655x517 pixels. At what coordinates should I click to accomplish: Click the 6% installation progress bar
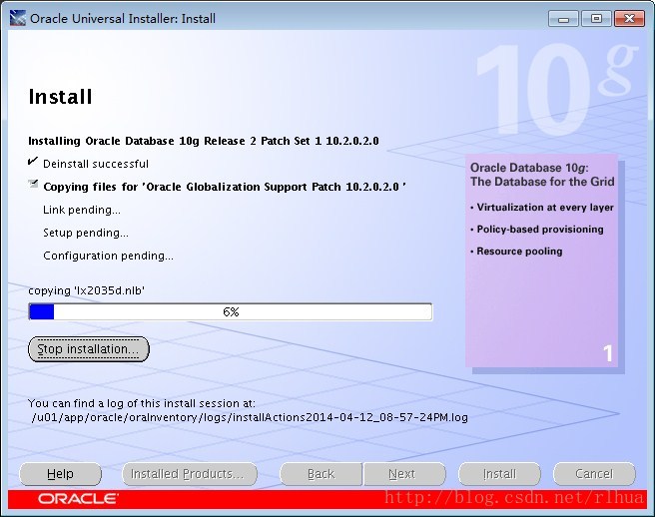click(231, 312)
